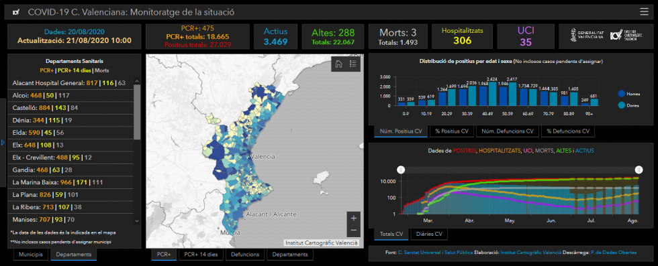Switch to Diàries CV chart tab
658x266 pixels.
click(429, 234)
